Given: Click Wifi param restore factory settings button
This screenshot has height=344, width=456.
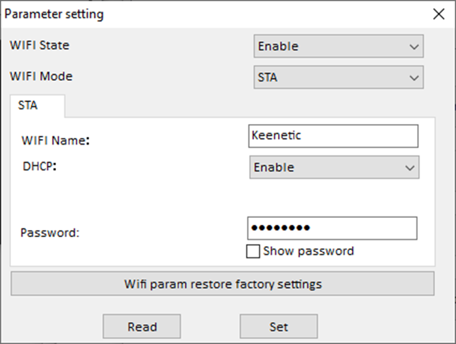Looking at the screenshot, I should 223,284.
